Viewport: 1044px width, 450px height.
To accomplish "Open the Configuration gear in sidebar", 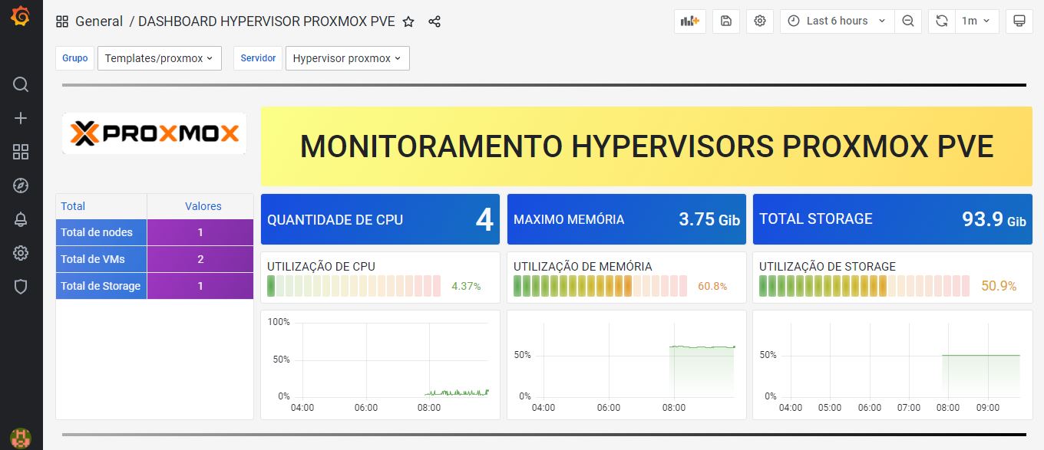I will [x=21, y=253].
